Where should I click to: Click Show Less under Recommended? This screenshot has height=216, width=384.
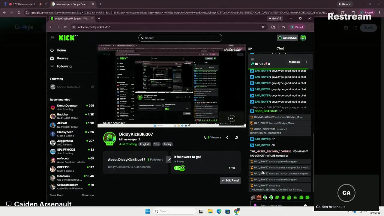point(88,195)
